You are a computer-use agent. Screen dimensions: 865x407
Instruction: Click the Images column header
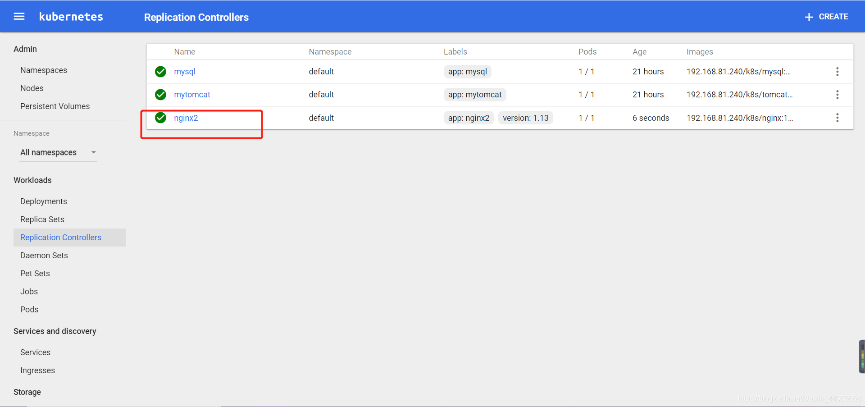(x=700, y=52)
